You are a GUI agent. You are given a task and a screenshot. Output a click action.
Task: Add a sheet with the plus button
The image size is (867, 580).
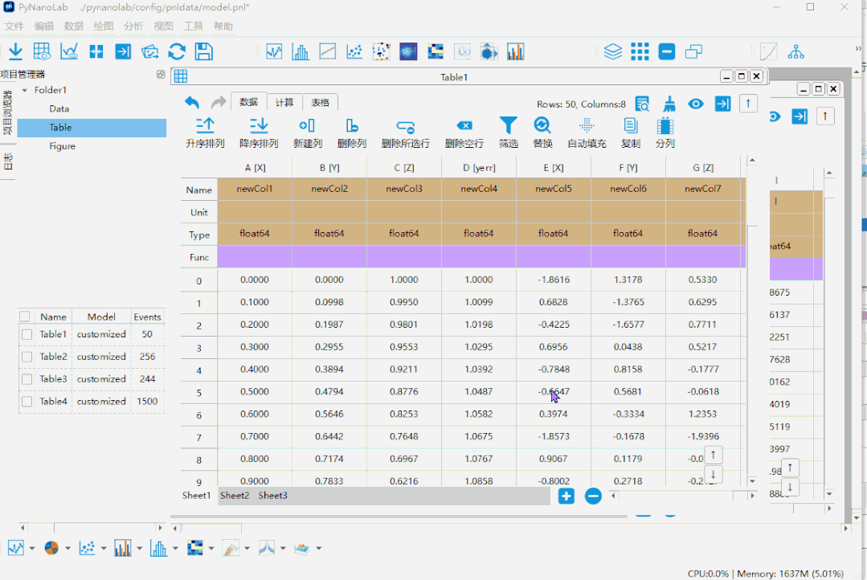pos(566,496)
